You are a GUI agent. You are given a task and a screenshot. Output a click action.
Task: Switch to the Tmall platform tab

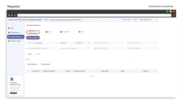[x=48, y=32]
